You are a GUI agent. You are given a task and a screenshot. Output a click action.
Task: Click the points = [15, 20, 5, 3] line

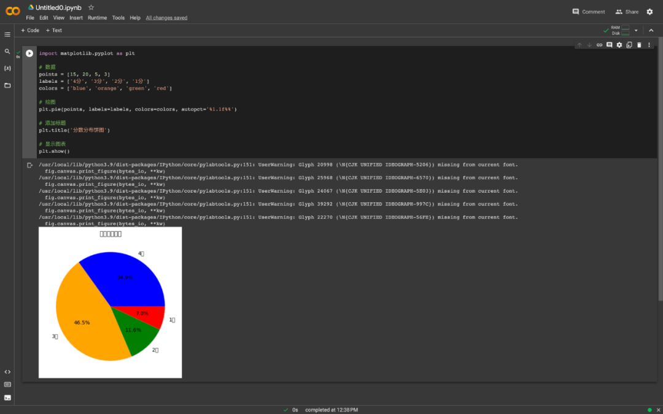(74, 74)
